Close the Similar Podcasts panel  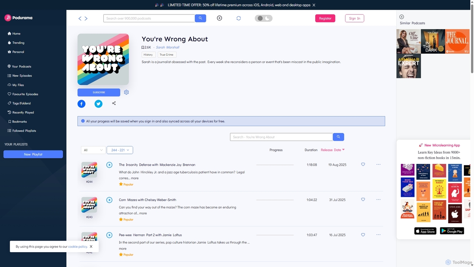(402, 17)
